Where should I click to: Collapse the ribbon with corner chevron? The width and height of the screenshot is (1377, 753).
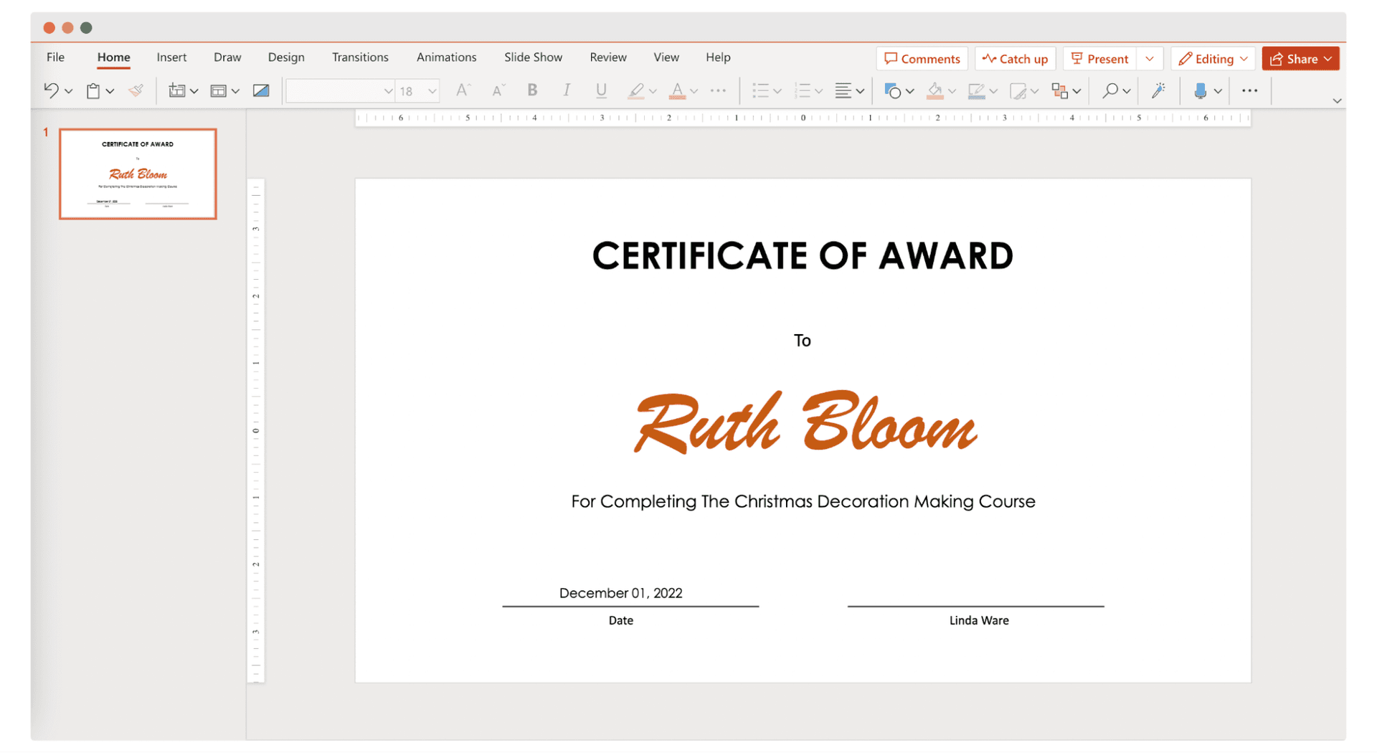point(1337,101)
